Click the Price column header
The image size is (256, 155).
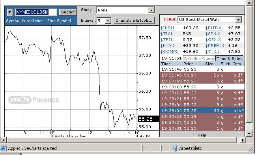pyautogui.click(x=189, y=64)
